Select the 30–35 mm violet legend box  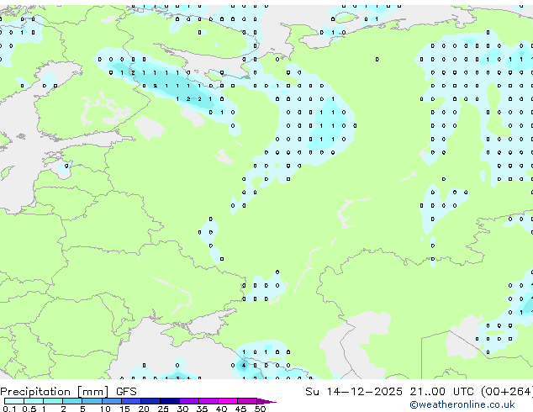188,401
